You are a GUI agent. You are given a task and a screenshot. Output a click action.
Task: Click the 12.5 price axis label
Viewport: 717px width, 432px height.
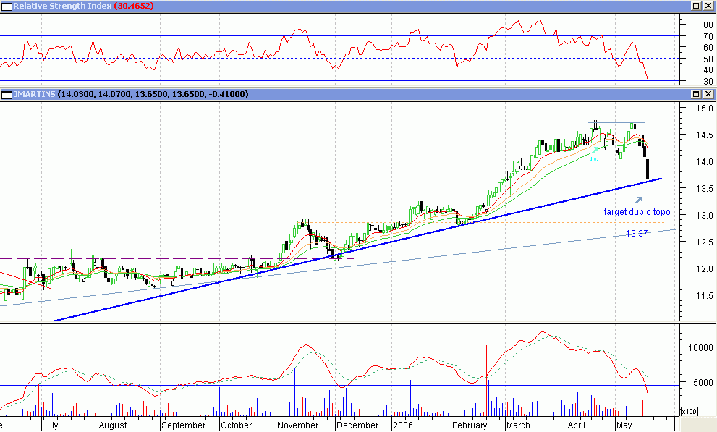705,242
